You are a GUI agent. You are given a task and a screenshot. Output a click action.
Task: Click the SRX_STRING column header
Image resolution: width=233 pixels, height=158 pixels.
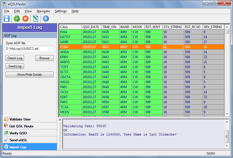[213, 27]
